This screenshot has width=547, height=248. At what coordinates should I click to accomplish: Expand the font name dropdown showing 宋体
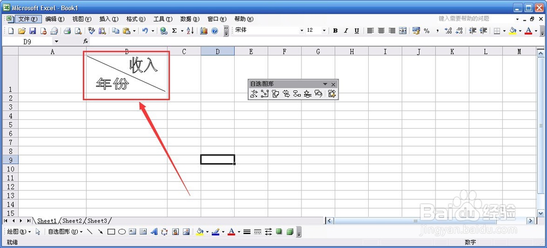point(302,31)
